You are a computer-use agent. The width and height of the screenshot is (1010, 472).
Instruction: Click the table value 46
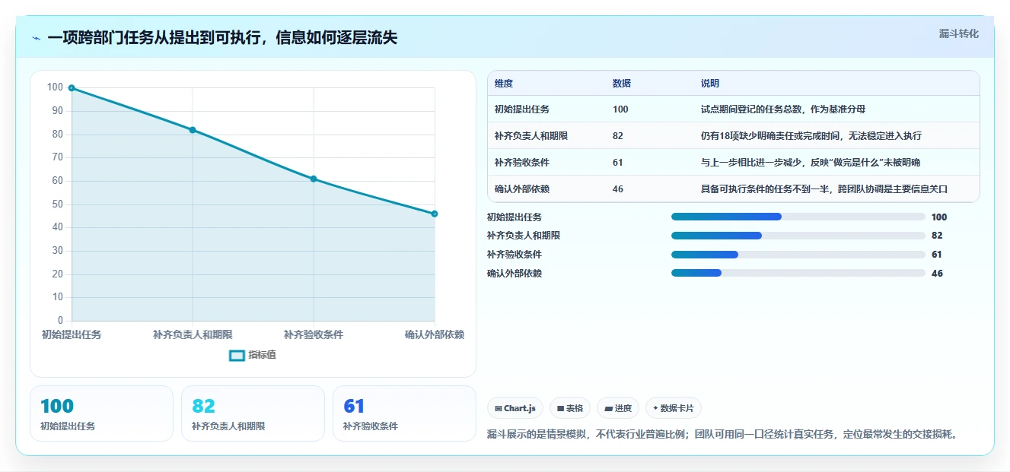618,189
